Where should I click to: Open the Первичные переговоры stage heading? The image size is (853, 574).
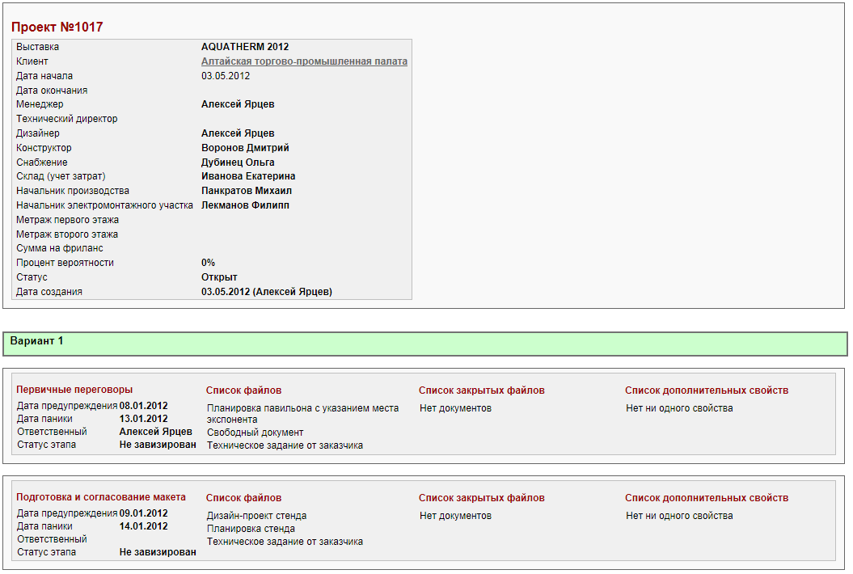coord(74,390)
